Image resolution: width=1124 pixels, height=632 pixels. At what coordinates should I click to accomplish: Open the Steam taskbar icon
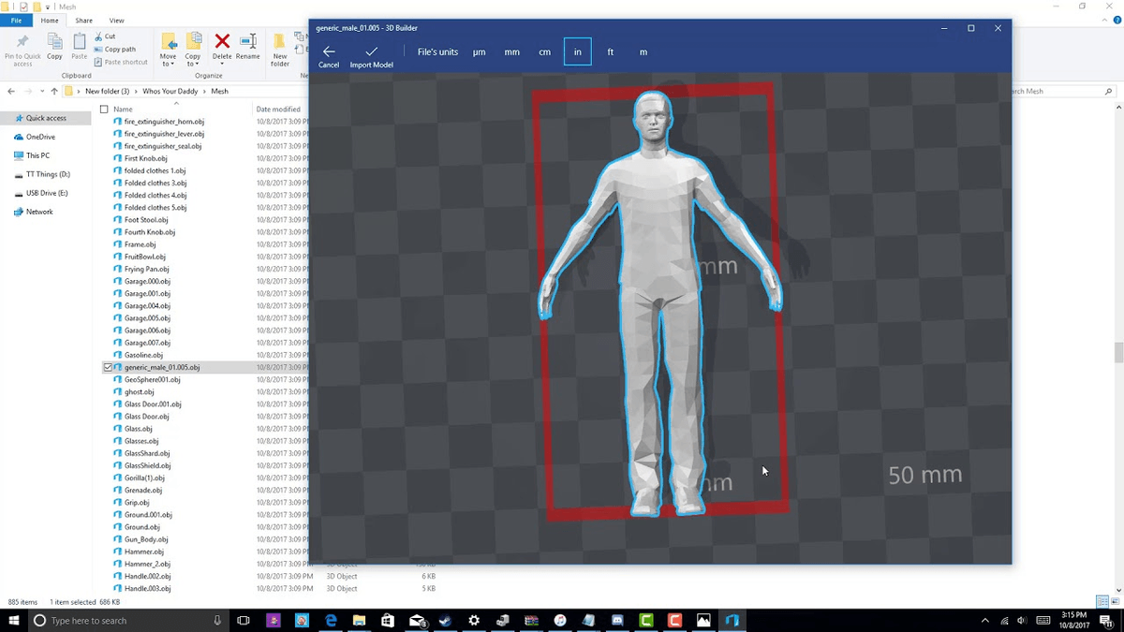coord(446,620)
